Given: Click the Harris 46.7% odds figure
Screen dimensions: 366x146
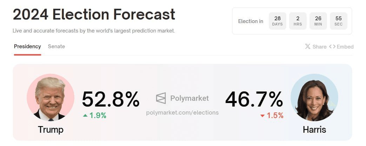Looking at the screenshot, I should pyautogui.click(x=254, y=99).
